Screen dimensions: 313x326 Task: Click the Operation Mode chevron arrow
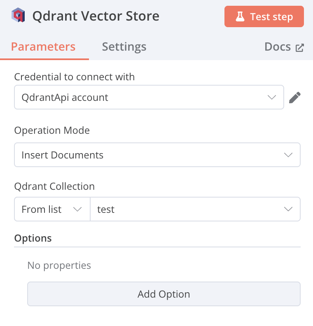coord(288,155)
